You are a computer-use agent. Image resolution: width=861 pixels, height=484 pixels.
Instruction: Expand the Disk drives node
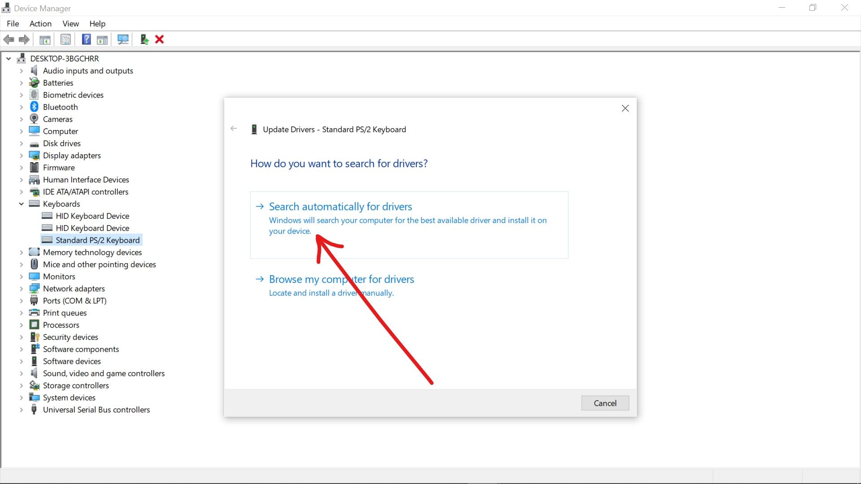click(21, 143)
